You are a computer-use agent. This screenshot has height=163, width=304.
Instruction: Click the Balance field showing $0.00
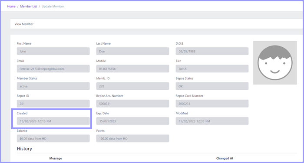click(x=53, y=138)
